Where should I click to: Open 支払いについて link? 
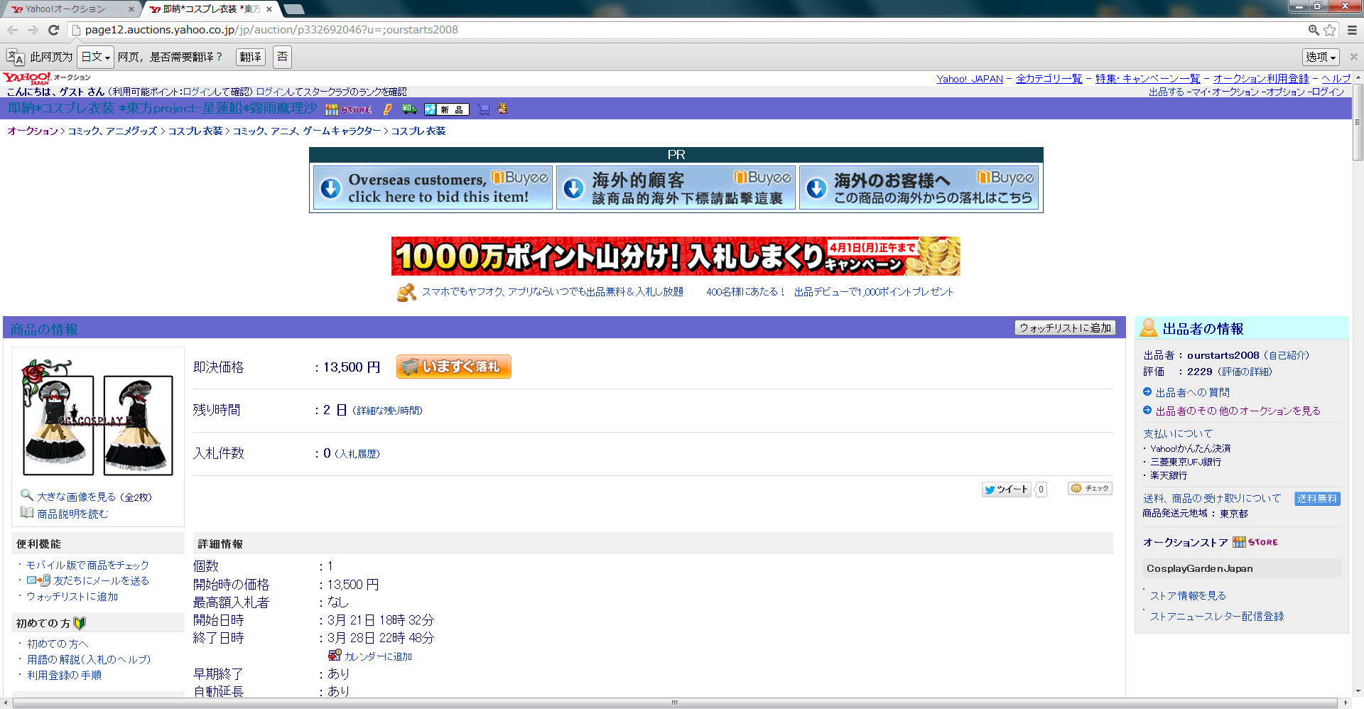tap(1178, 433)
